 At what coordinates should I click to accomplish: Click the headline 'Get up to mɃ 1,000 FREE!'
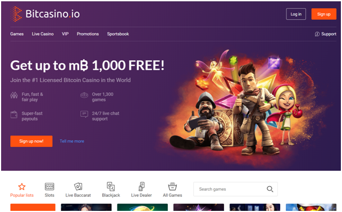[x=87, y=65]
